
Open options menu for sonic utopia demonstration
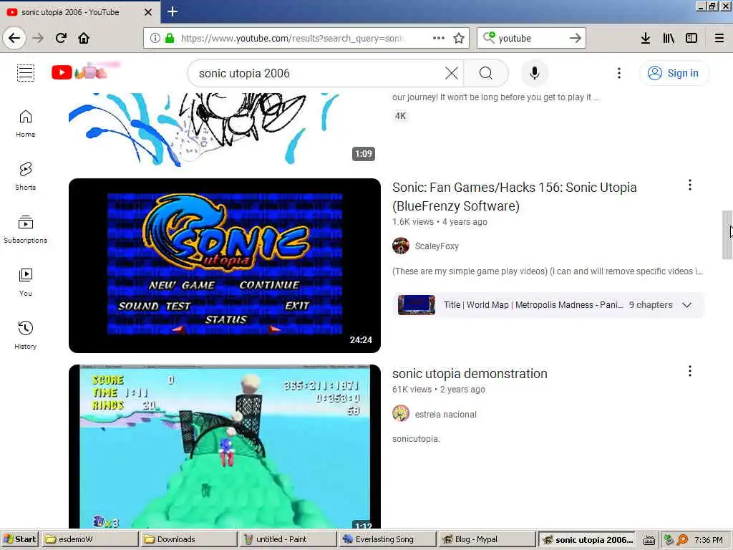coord(689,372)
